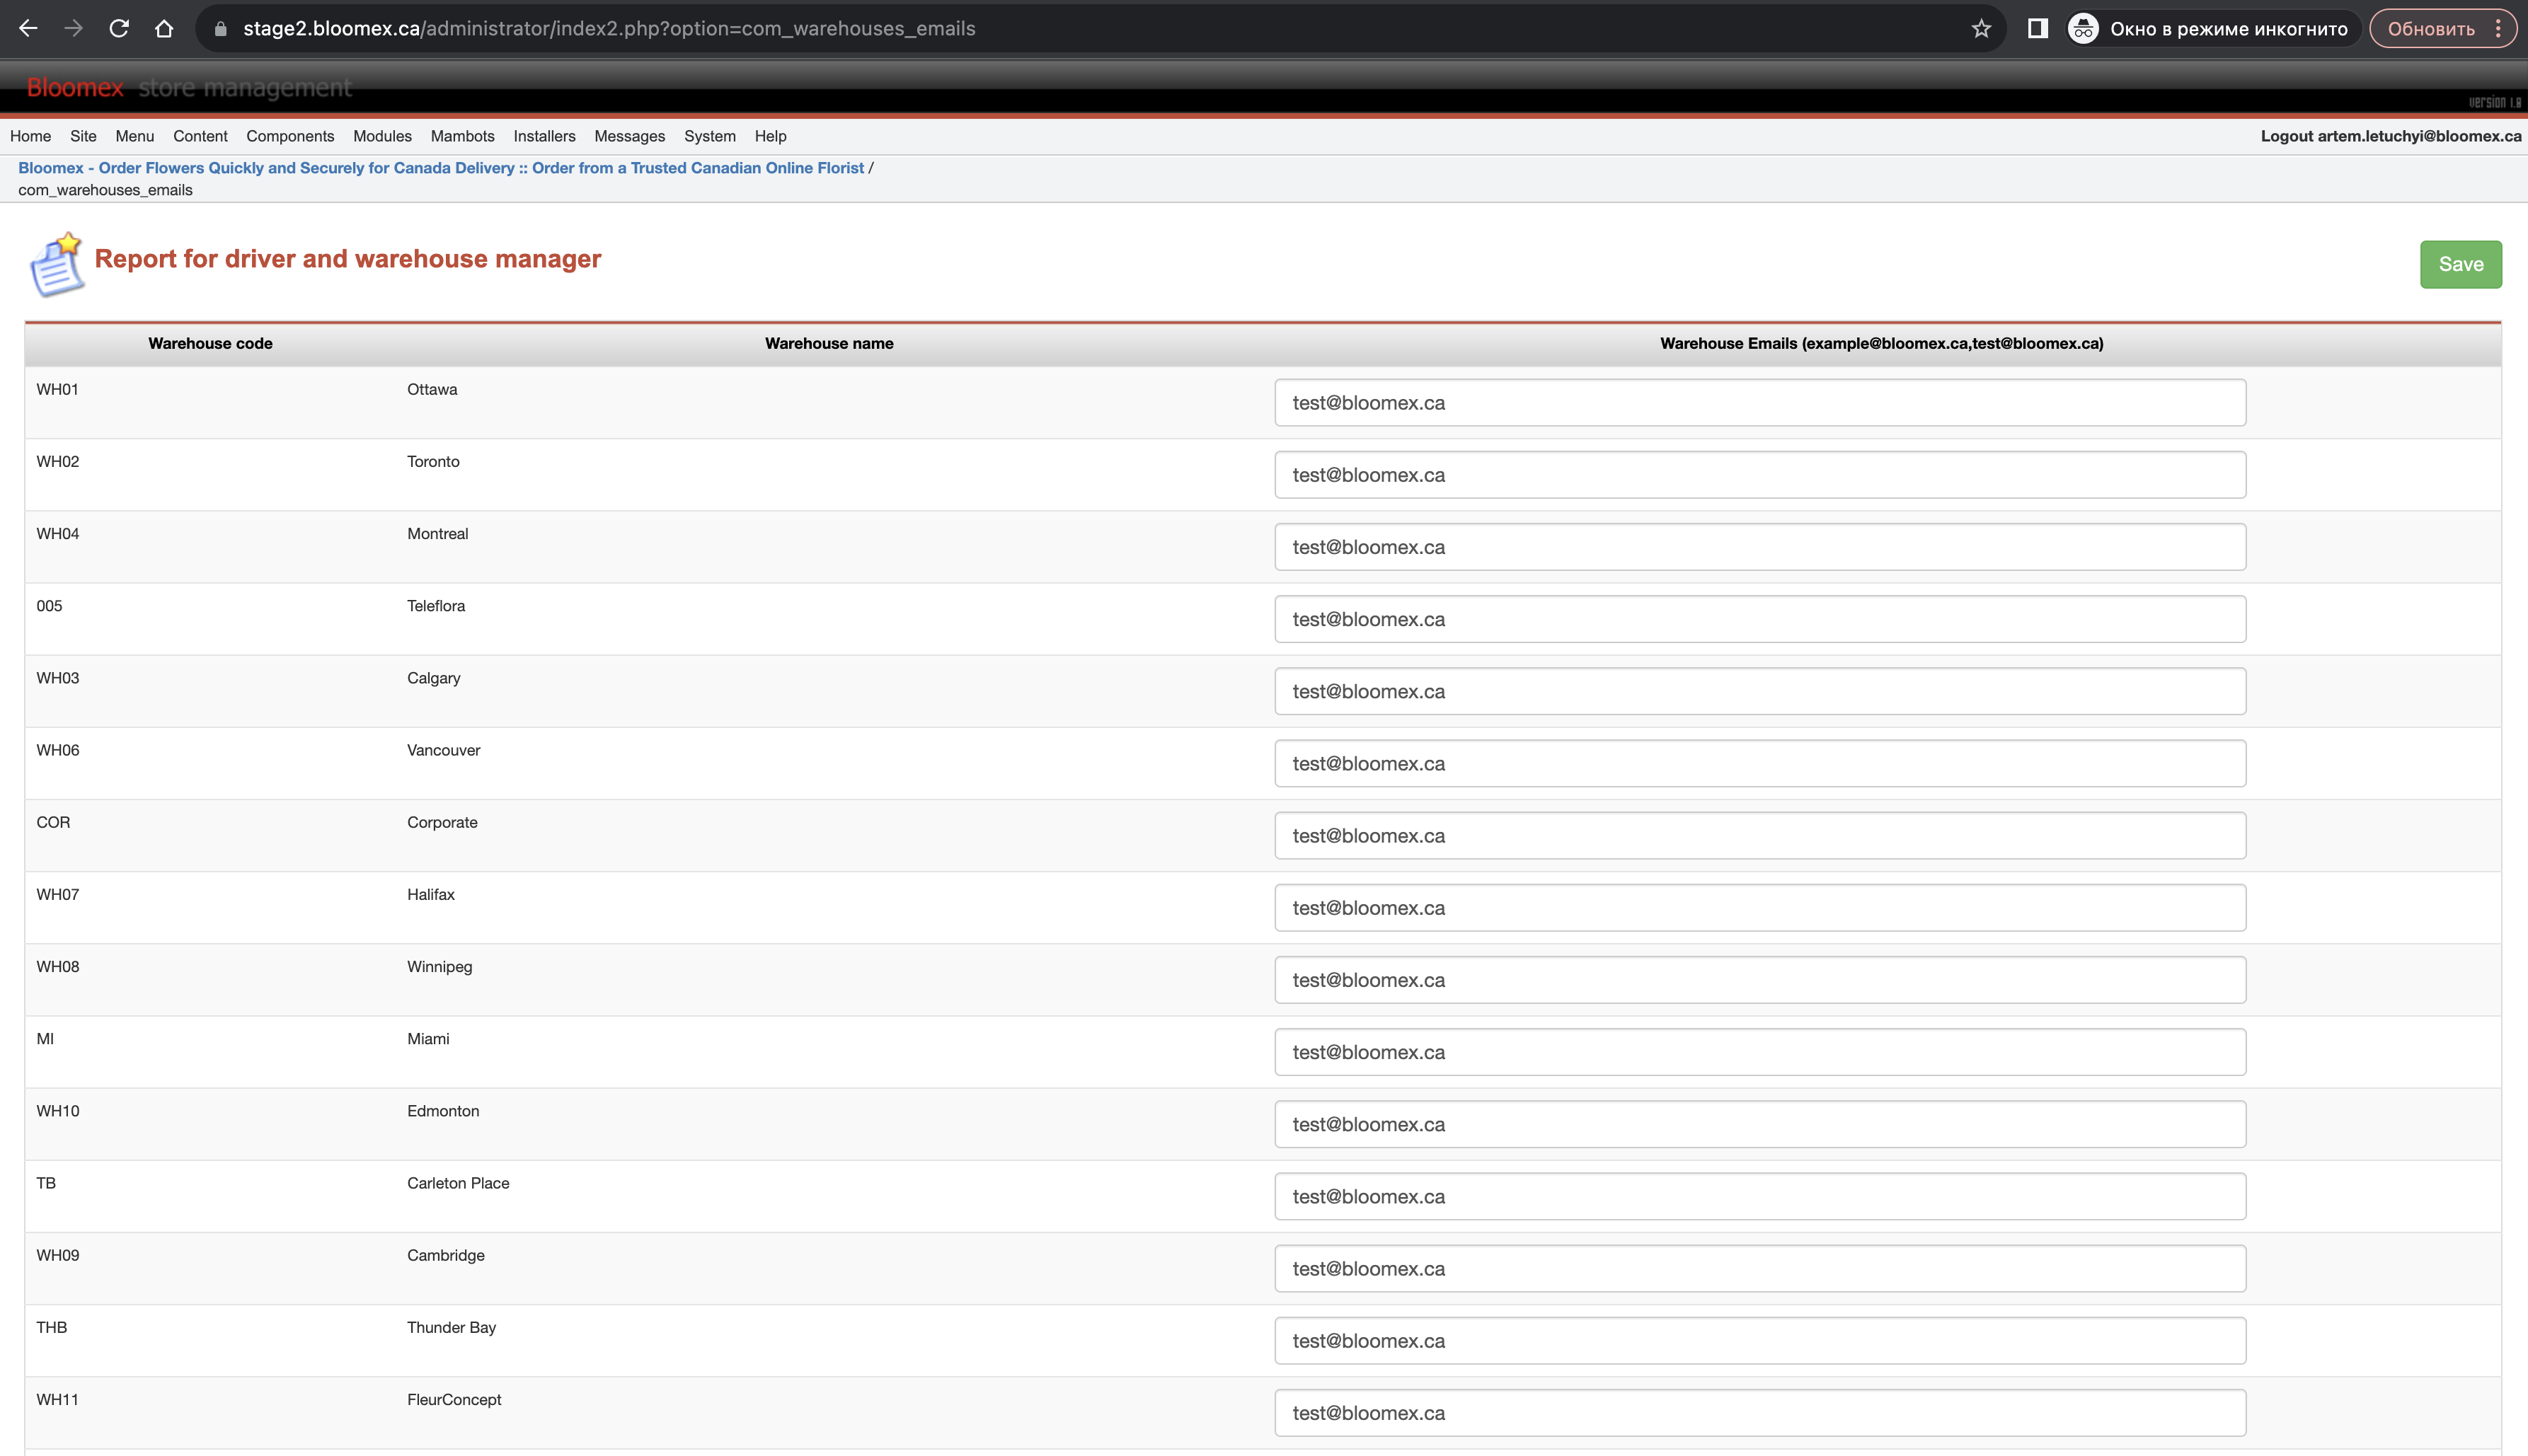Go forward using browser forward arrow
Image resolution: width=2528 pixels, height=1456 pixels.
pos(73,29)
